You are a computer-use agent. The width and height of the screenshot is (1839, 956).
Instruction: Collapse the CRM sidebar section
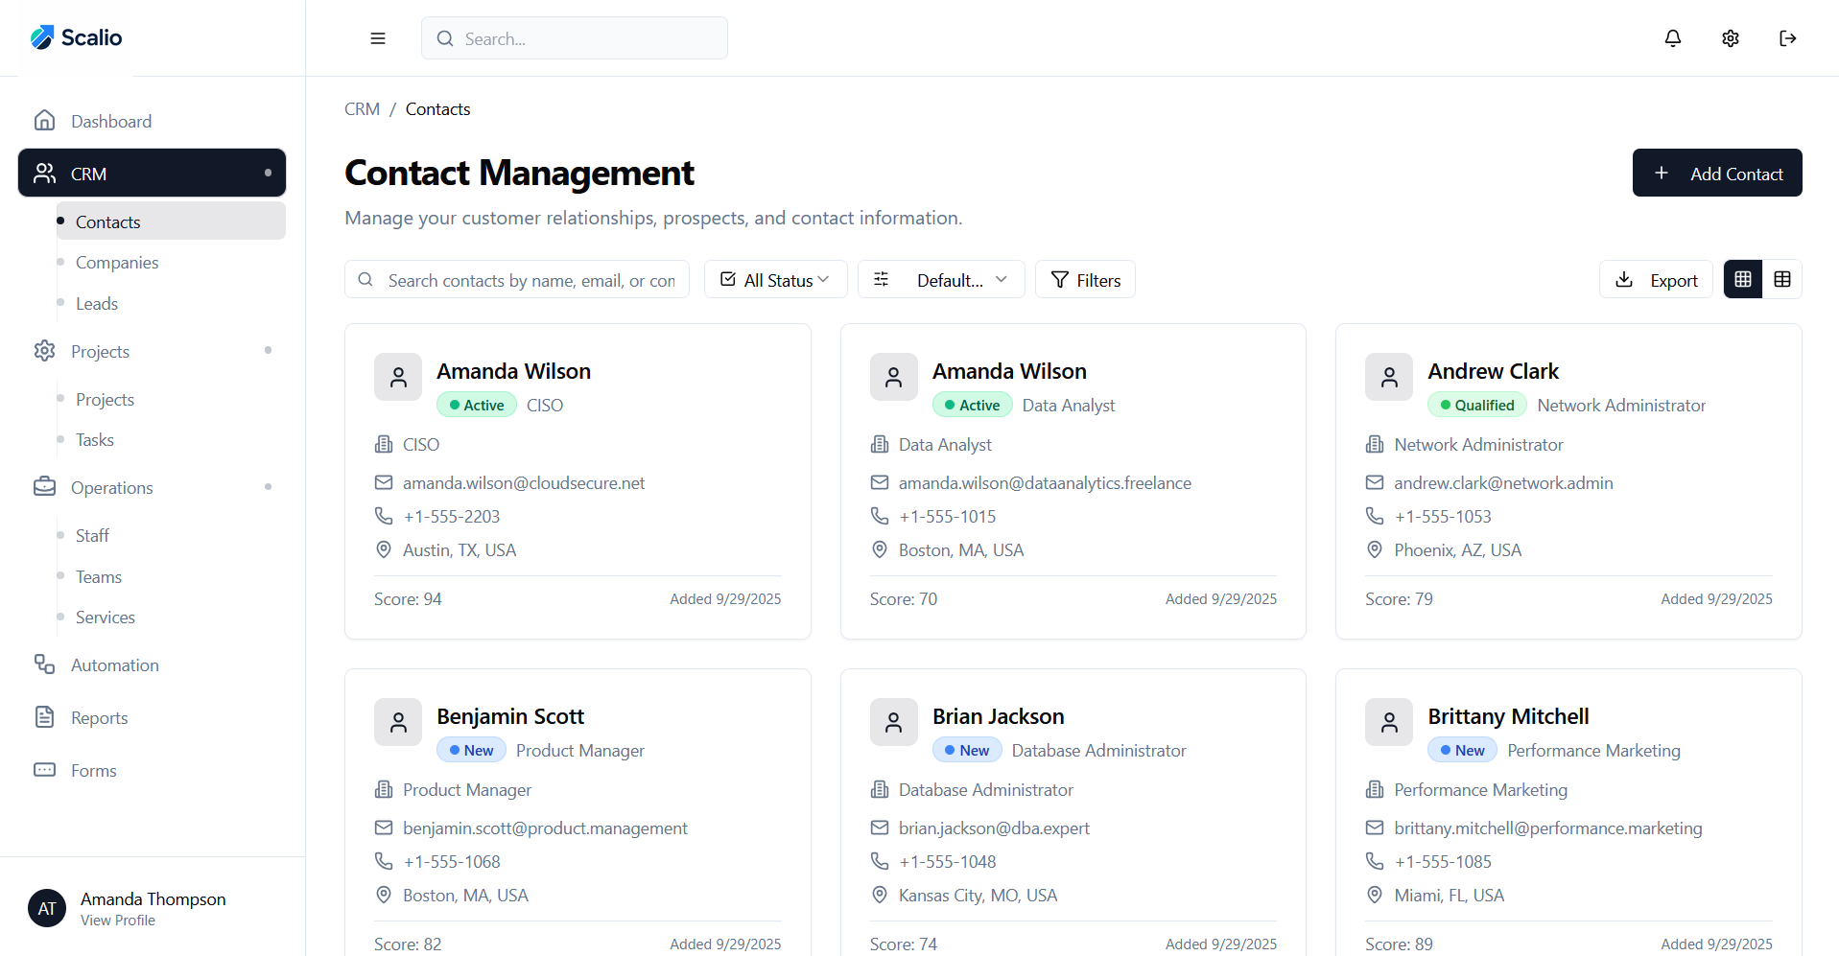pyautogui.click(x=152, y=174)
